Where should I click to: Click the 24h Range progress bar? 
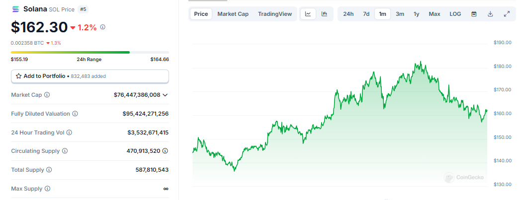pos(89,52)
